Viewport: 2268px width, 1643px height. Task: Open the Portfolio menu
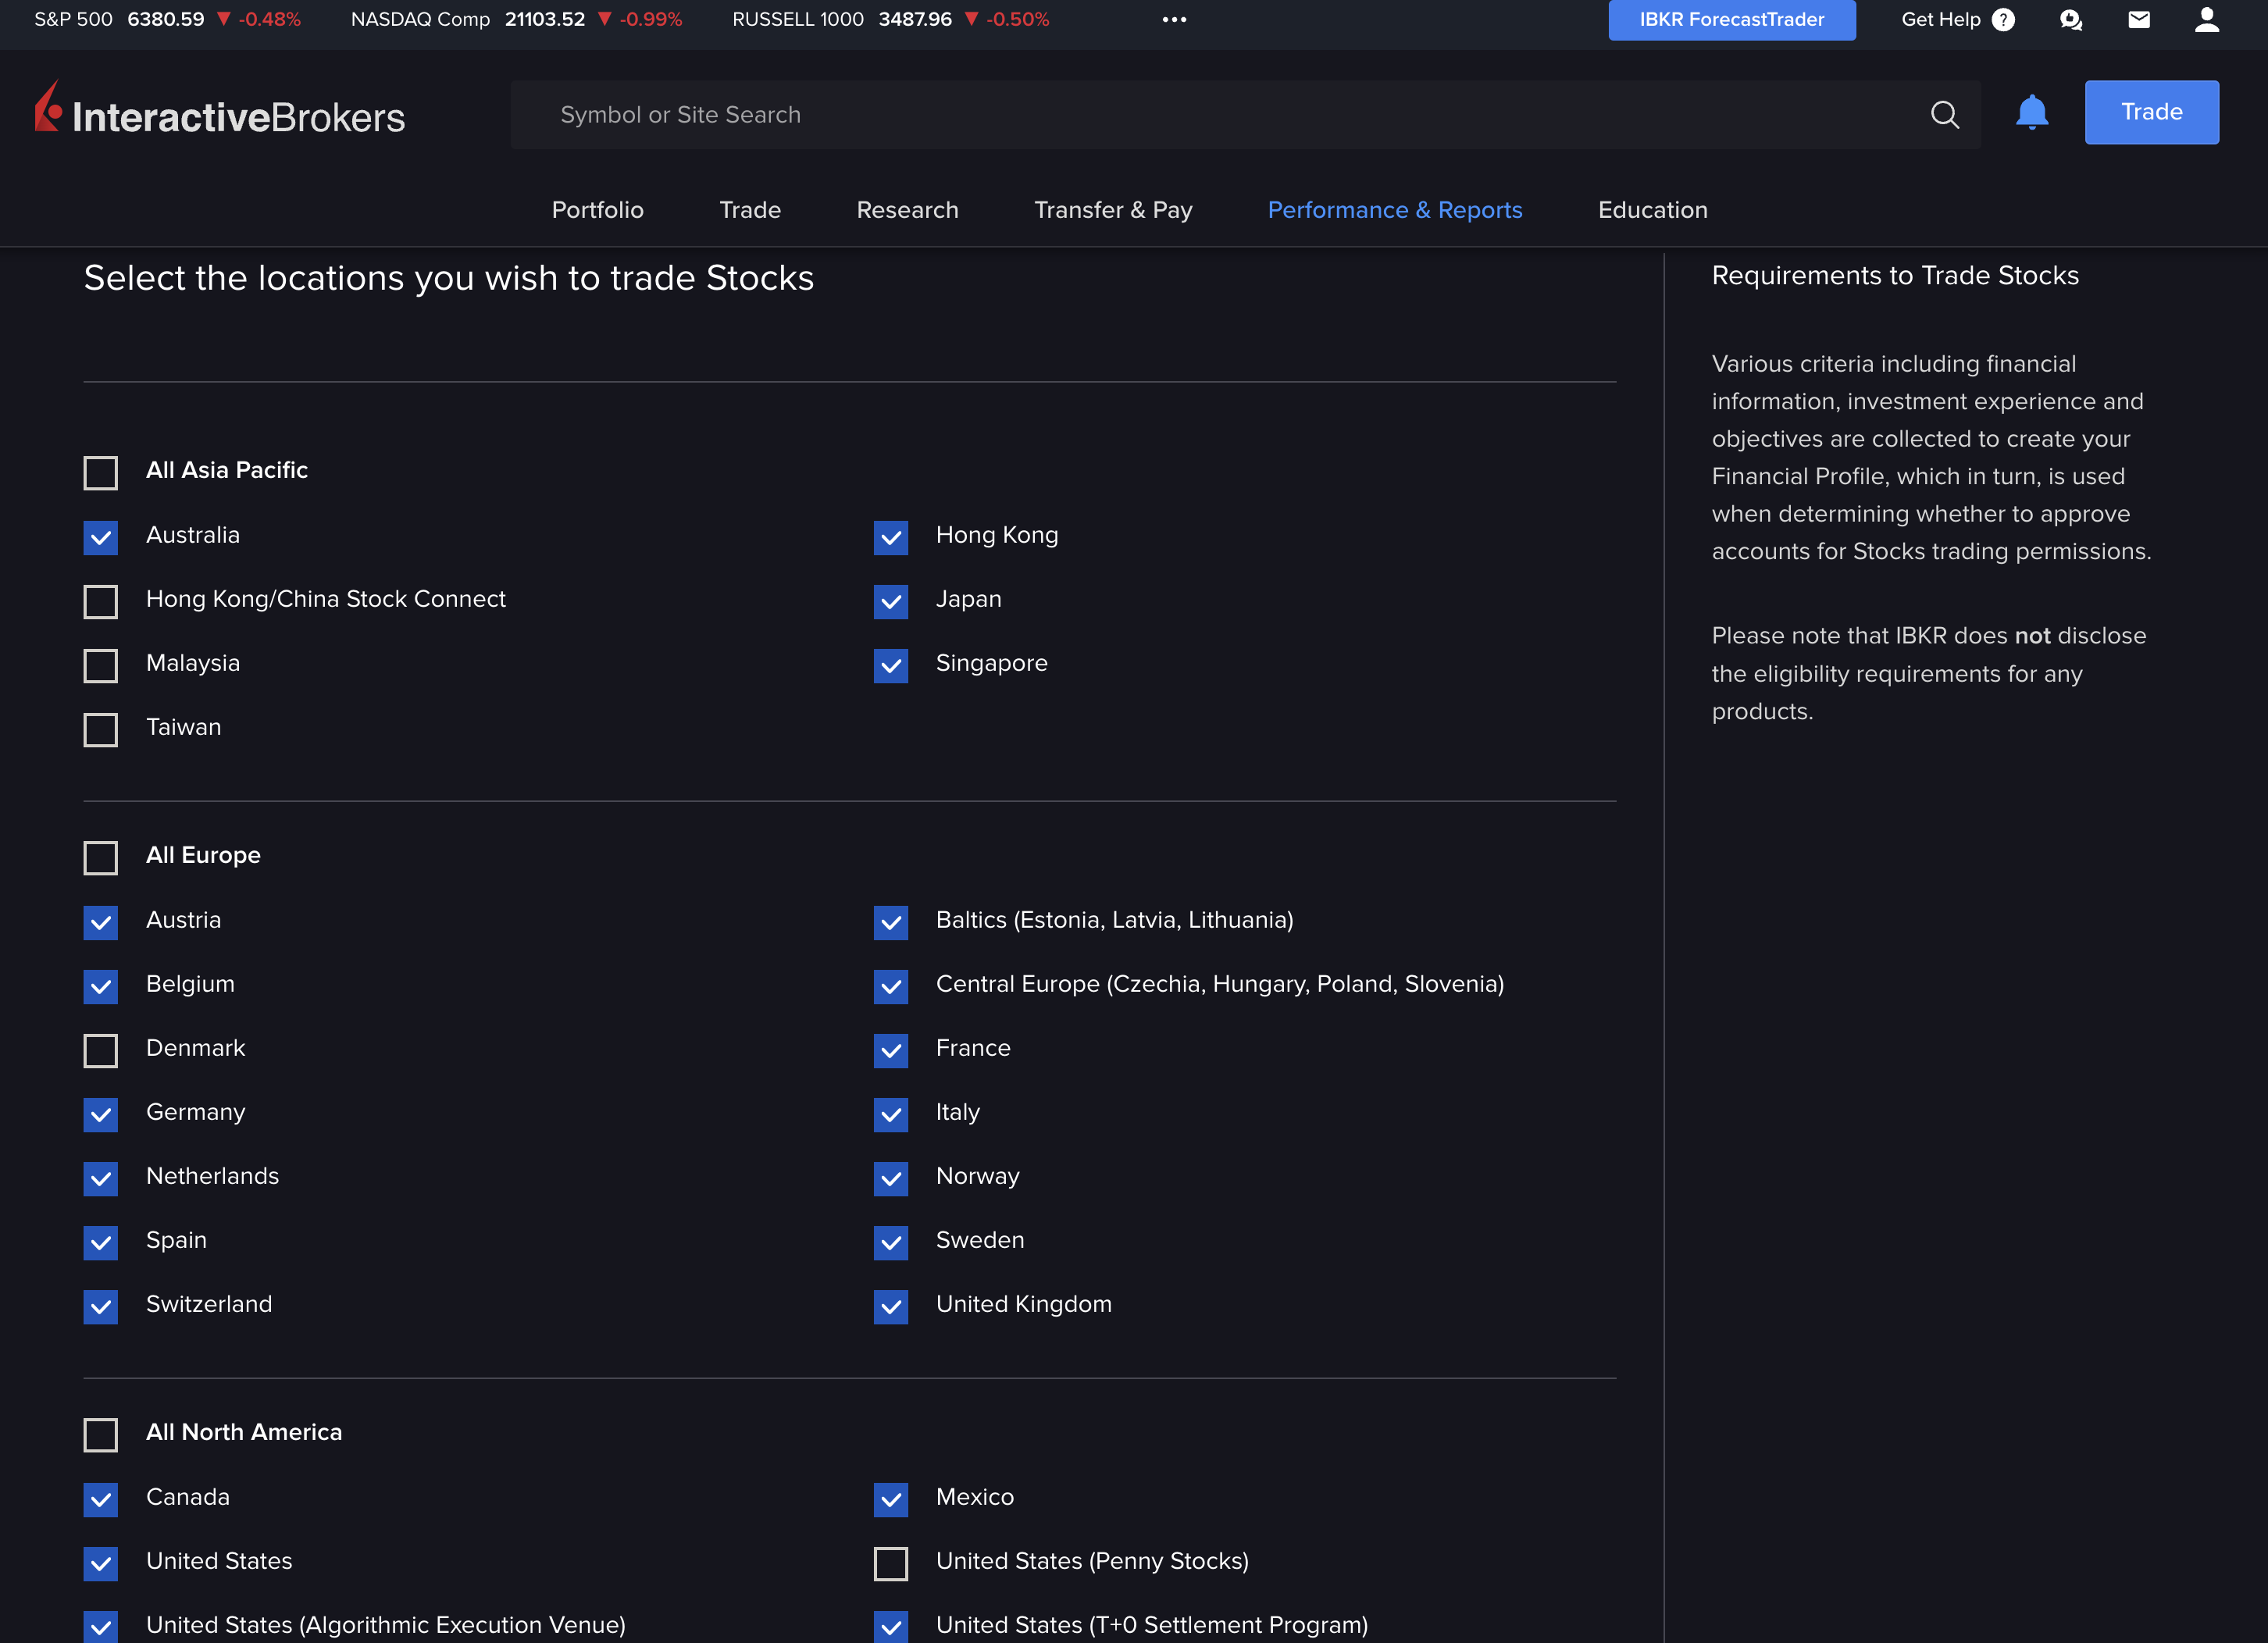click(597, 210)
